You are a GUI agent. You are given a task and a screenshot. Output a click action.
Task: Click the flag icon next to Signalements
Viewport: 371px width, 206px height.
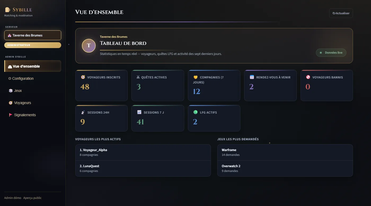coord(11,115)
